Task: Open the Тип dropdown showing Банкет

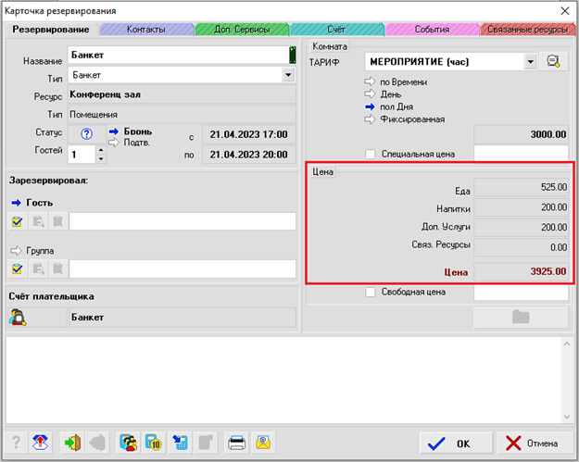Action: [x=287, y=75]
